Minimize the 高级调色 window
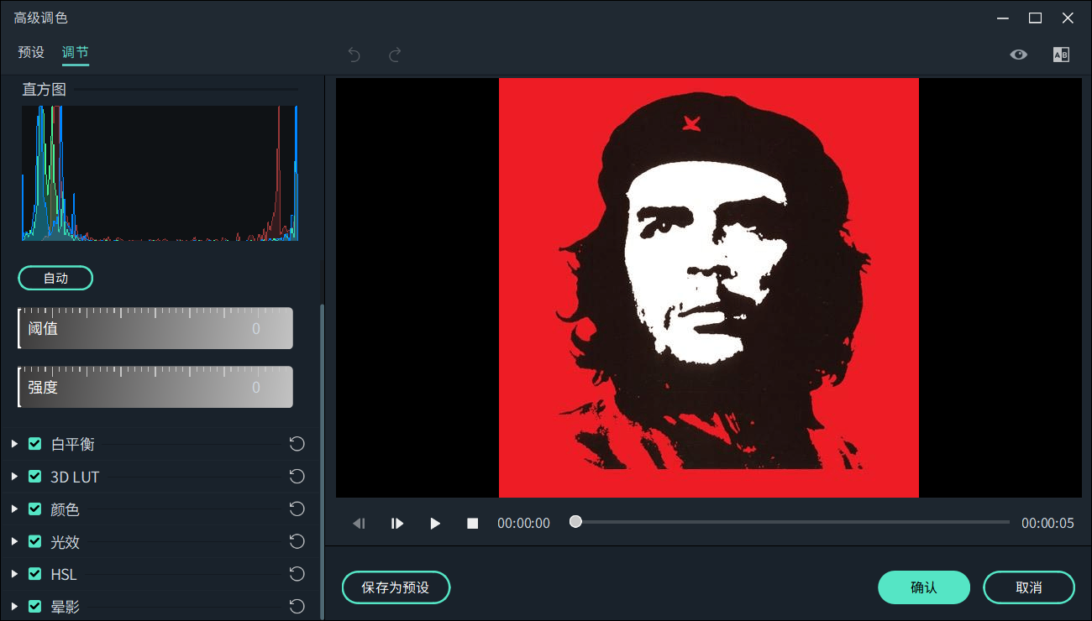This screenshot has height=621, width=1092. [x=1003, y=18]
